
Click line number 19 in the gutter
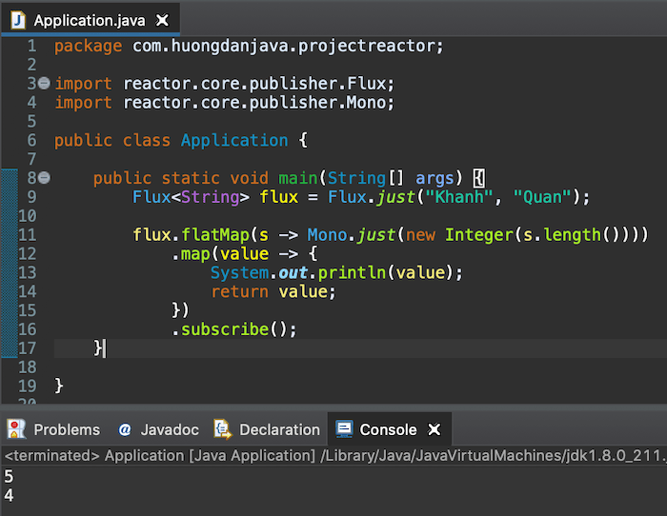point(28,386)
